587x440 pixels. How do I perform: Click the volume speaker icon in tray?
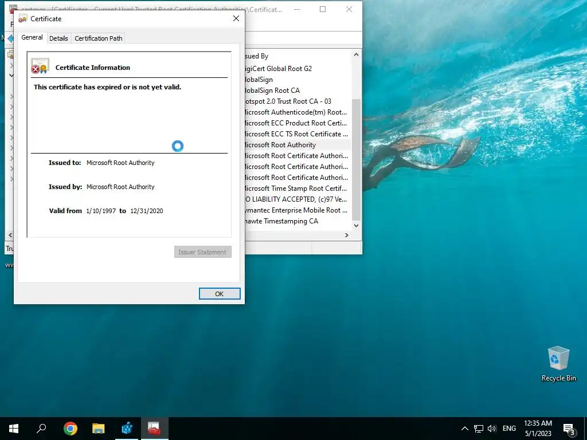(492, 429)
